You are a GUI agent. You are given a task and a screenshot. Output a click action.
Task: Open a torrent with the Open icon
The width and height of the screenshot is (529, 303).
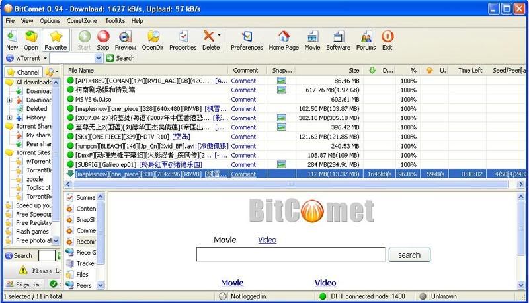(x=31, y=36)
